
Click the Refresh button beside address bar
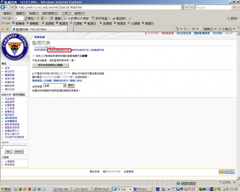point(187,7)
